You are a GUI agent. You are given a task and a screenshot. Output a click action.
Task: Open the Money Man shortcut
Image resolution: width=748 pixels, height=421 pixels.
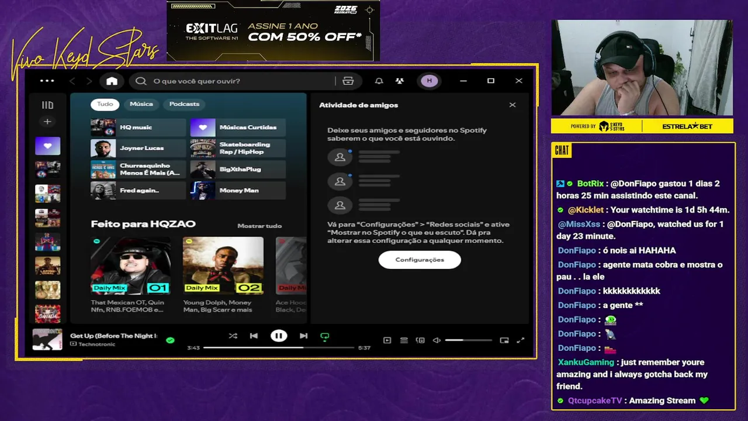coord(238,191)
